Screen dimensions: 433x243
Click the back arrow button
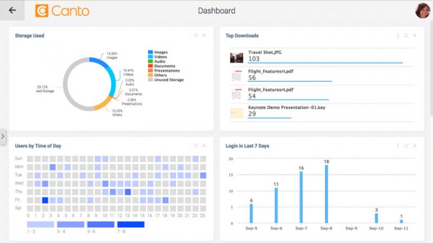tap(12, 11)
